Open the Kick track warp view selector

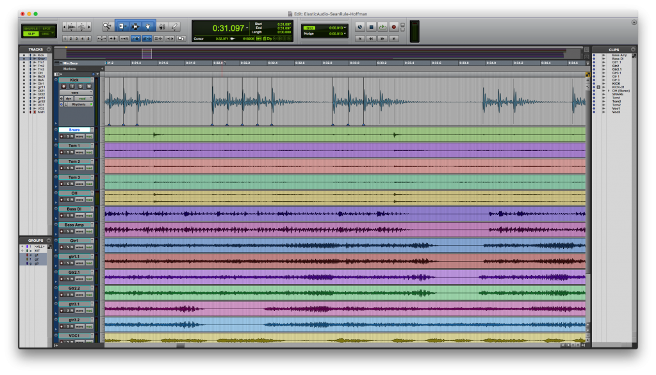tap(76, 92)
